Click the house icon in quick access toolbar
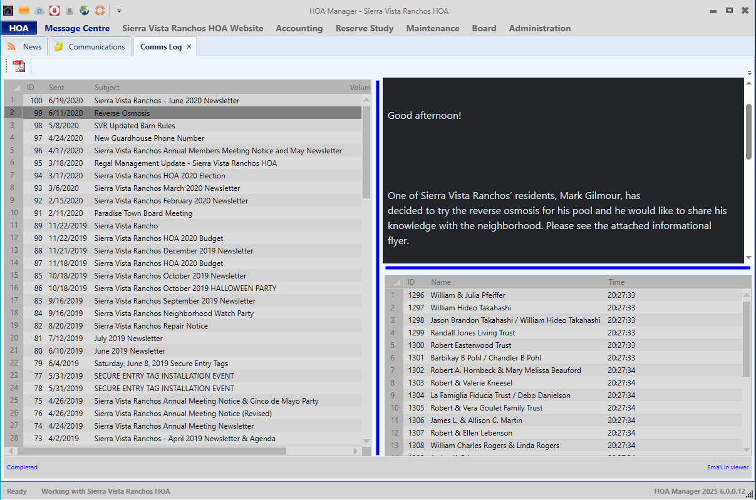 pyautogui.click(x=8, y=11)
